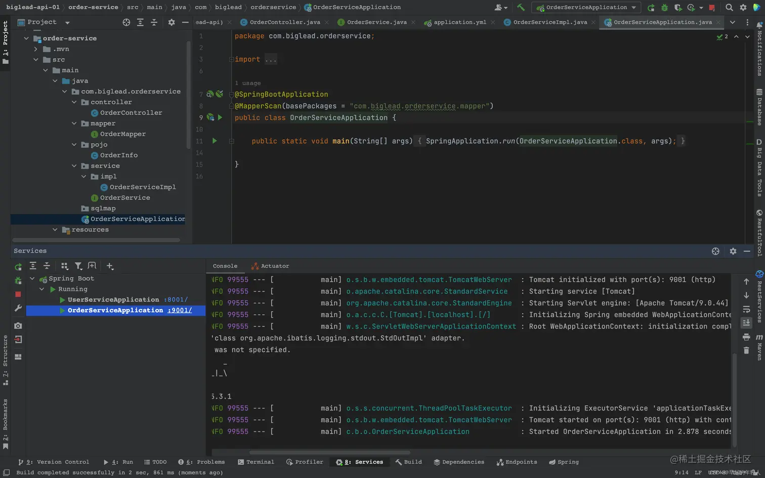Collapse the controller folder in the project tree
765x478 pixels.
point(74,102)
